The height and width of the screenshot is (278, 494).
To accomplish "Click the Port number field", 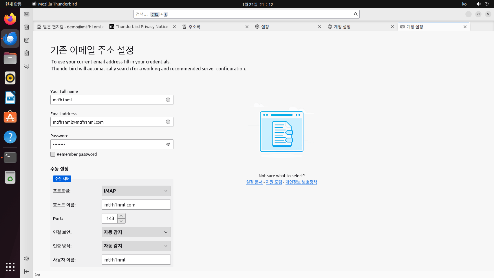I will click(x=110, y=218).
